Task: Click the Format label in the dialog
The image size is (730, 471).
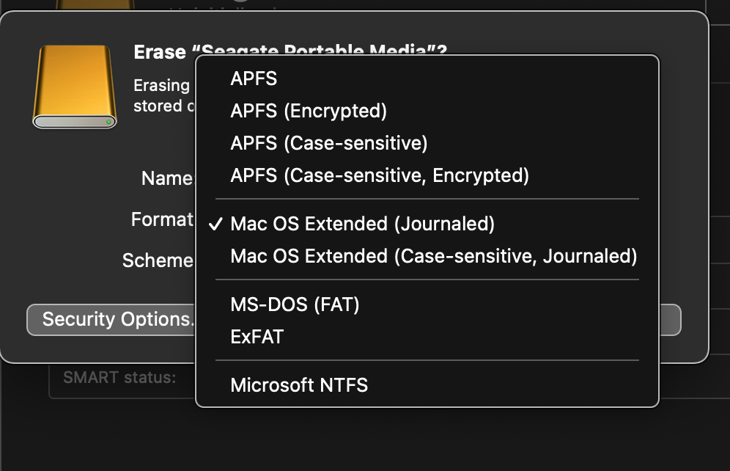Action: click(x=161, y=219)
